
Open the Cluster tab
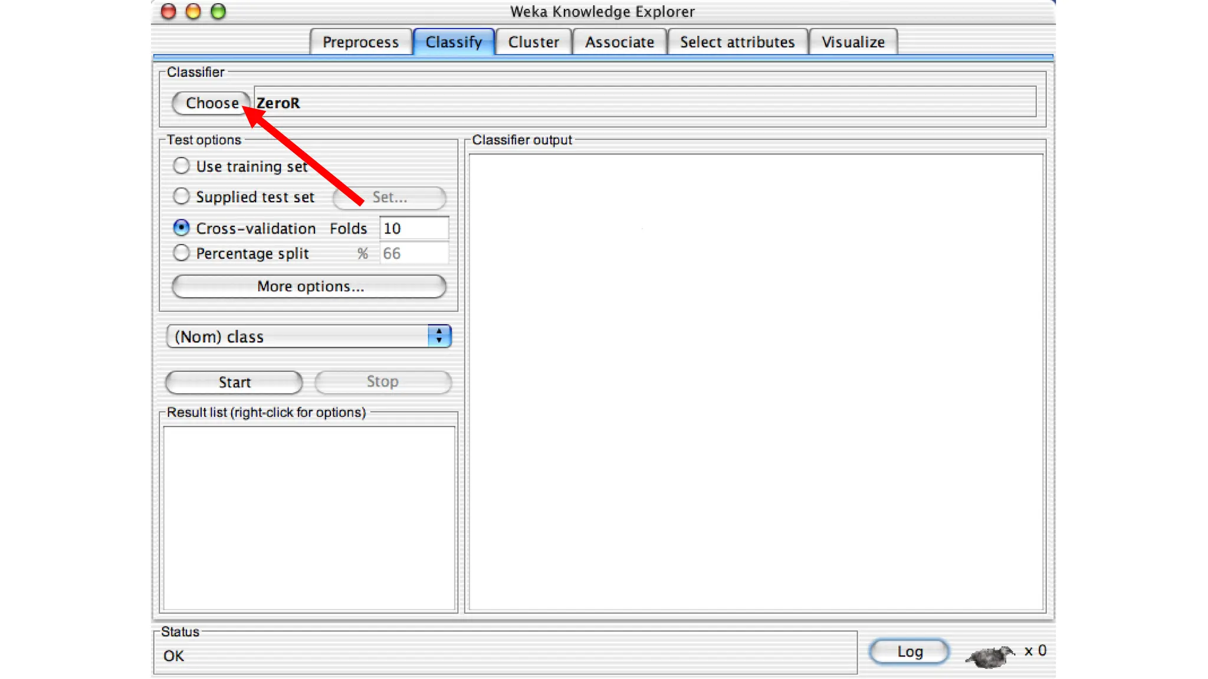(533, 42)
